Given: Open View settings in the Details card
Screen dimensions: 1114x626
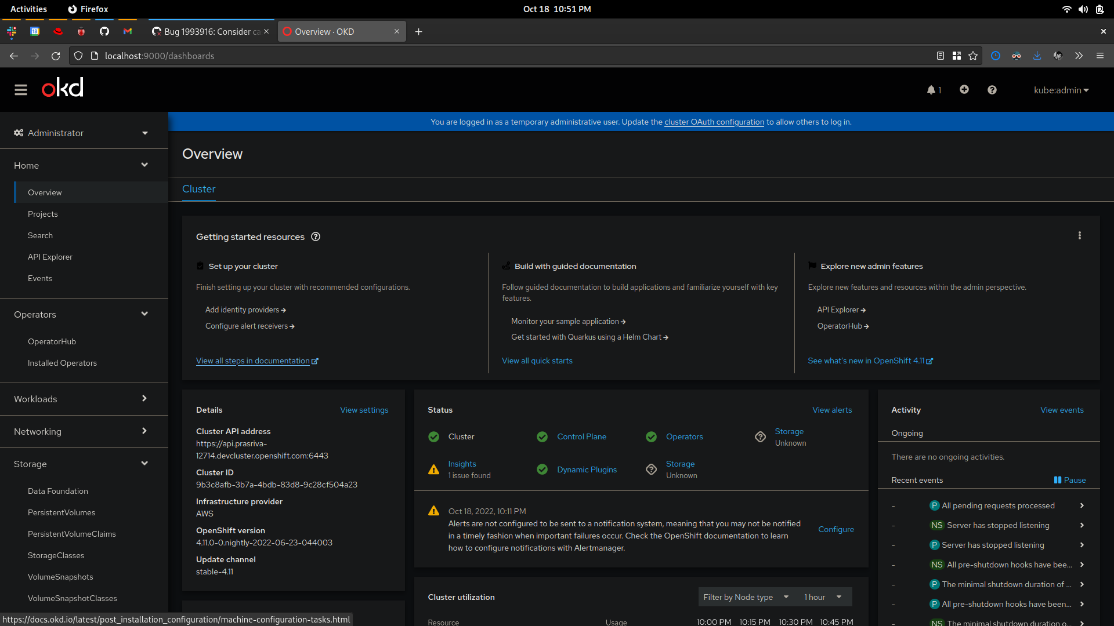Looking at the screenshot, I should [x=364, y=410].
